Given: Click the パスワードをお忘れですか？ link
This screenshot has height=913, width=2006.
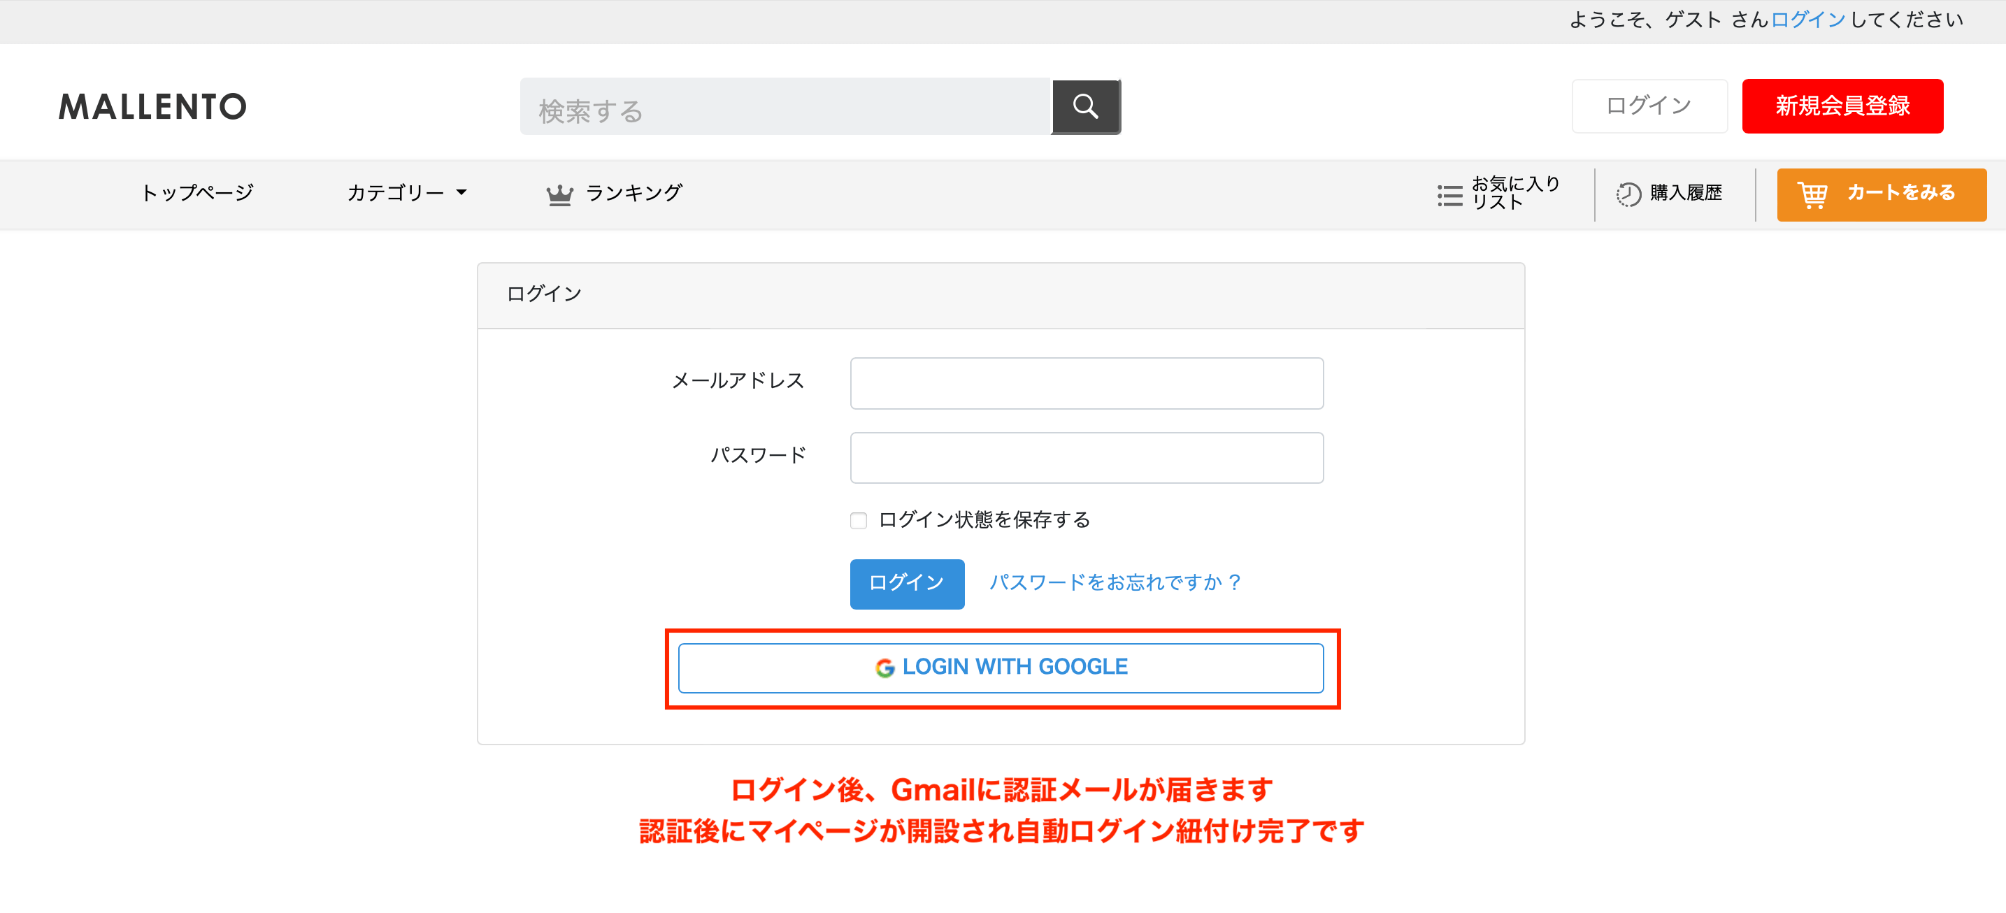Looking at the screenshot, I should (x=1115, y=583).
